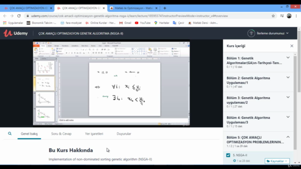Open the Gmail bookmark
The height and width of the screenshot is (169, 301).
125,23
